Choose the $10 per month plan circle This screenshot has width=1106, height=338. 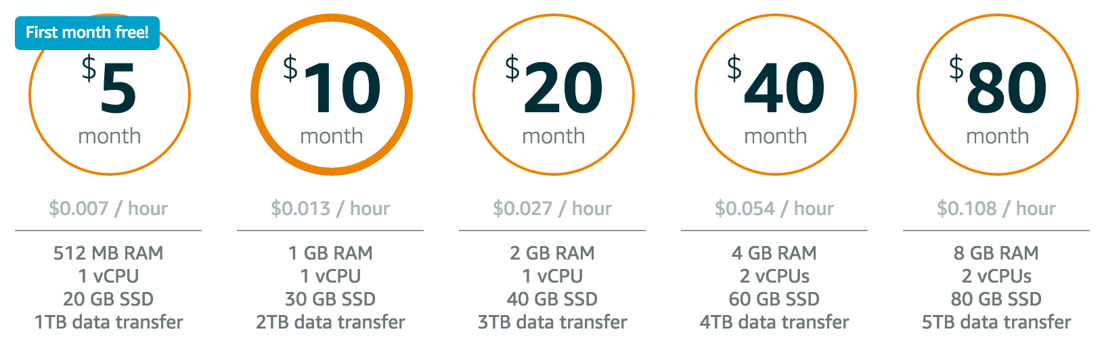coord(332,95)
